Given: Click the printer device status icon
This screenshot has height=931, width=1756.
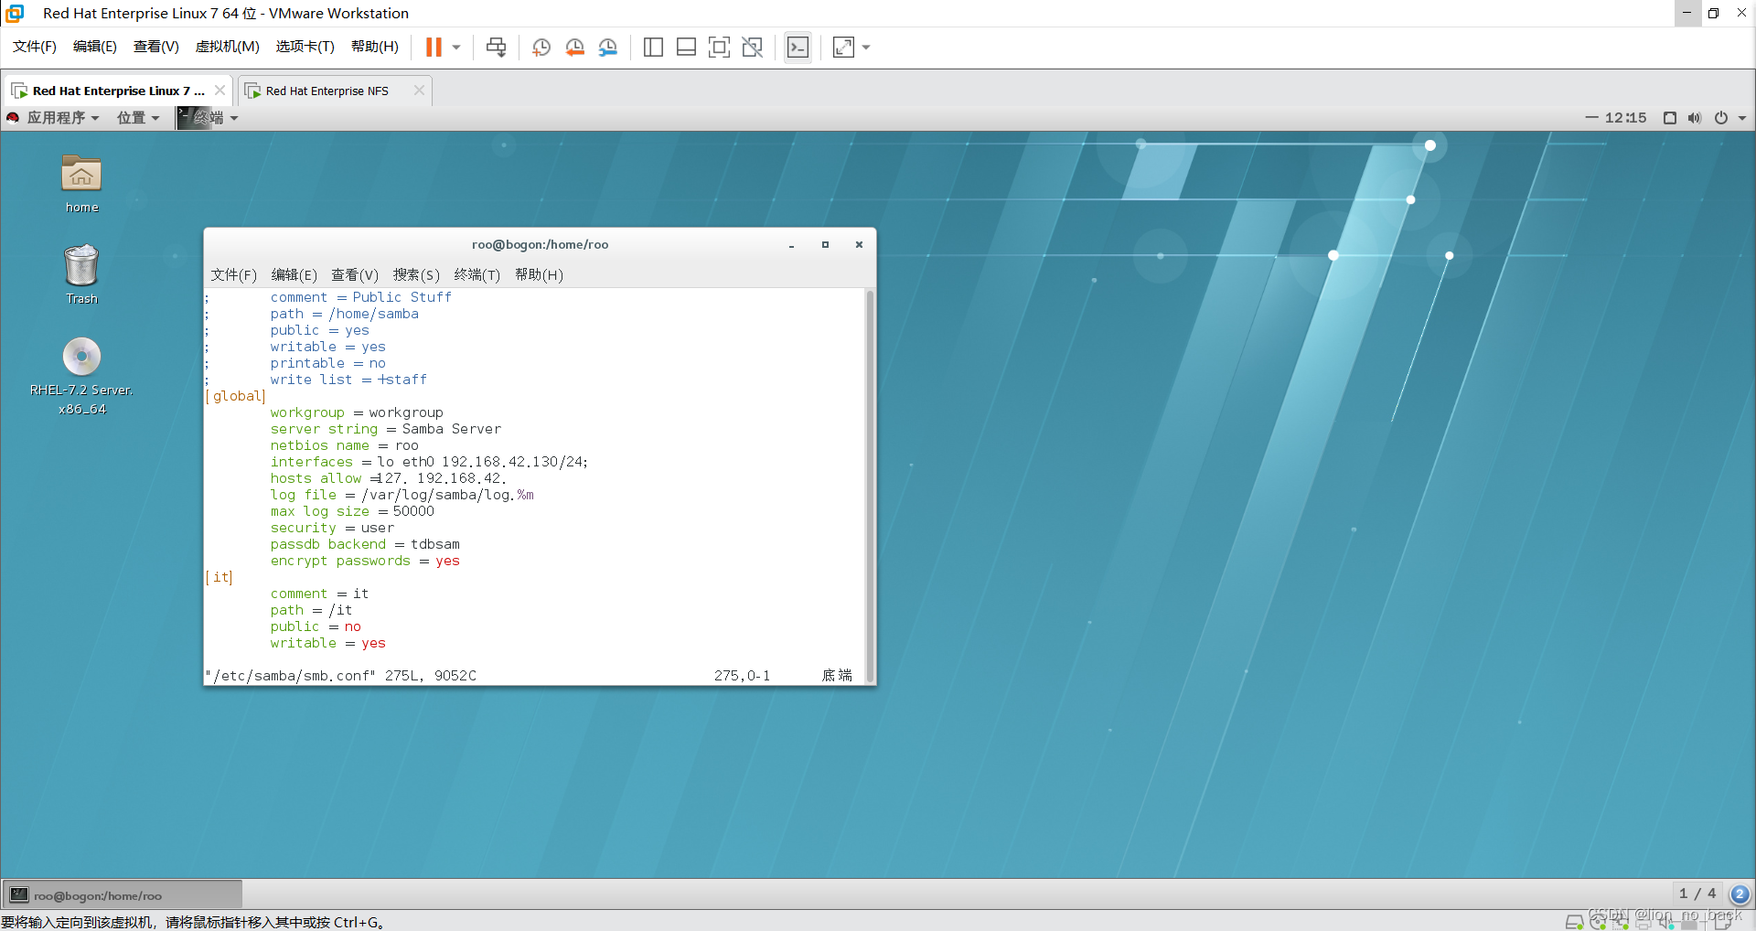Looking at the screenshot, I should pos(1644,922).
